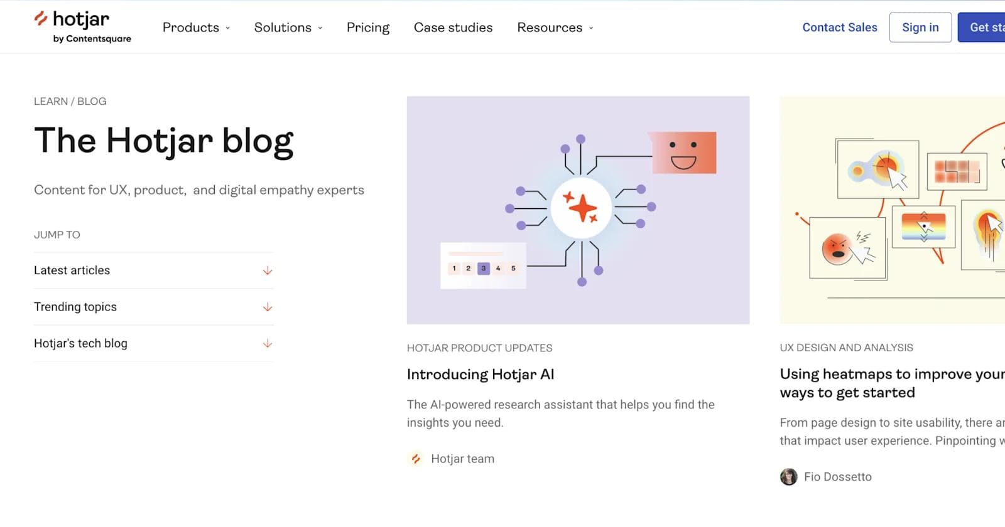This screenshot has height=527, width=1005.
Task: Click the arrow next to Trending topics
Action: (x=268, y=307)
